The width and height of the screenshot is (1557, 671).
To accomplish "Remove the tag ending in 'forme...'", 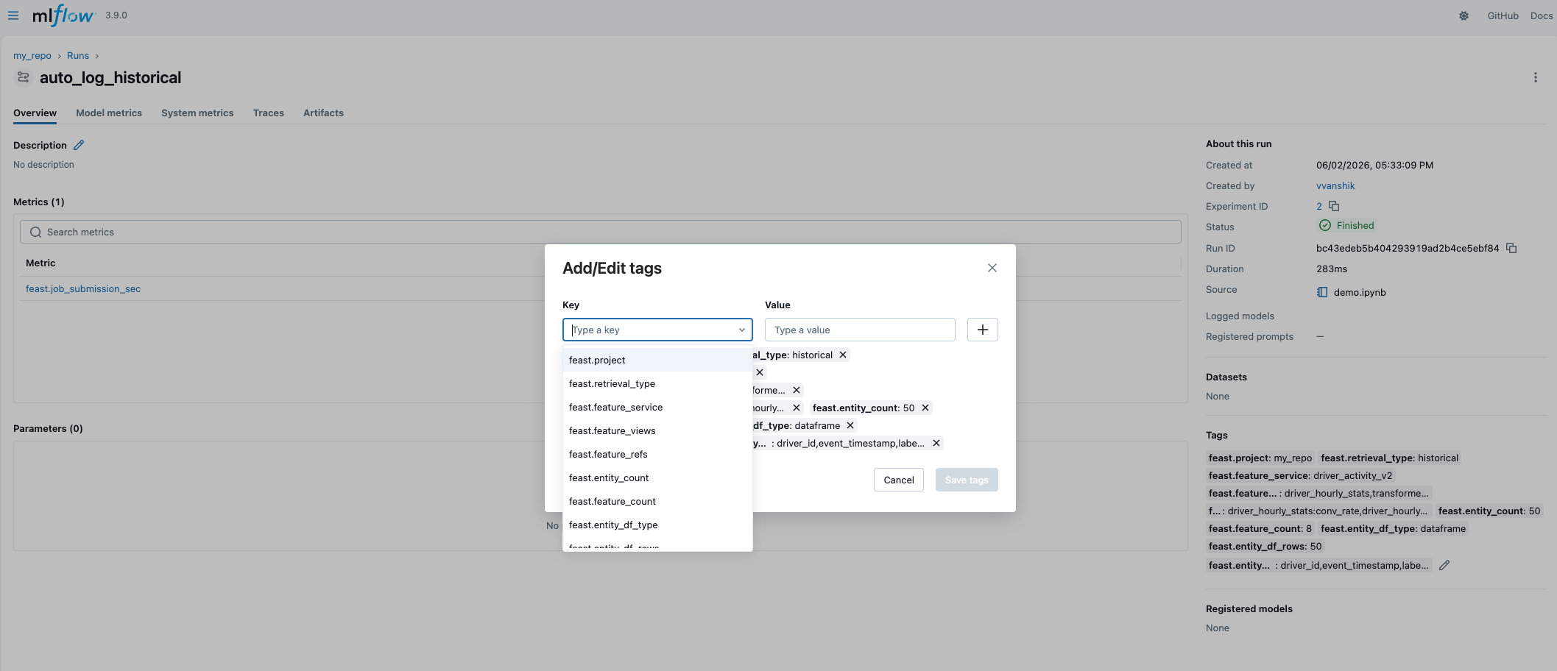I will [x=797, y=391].
